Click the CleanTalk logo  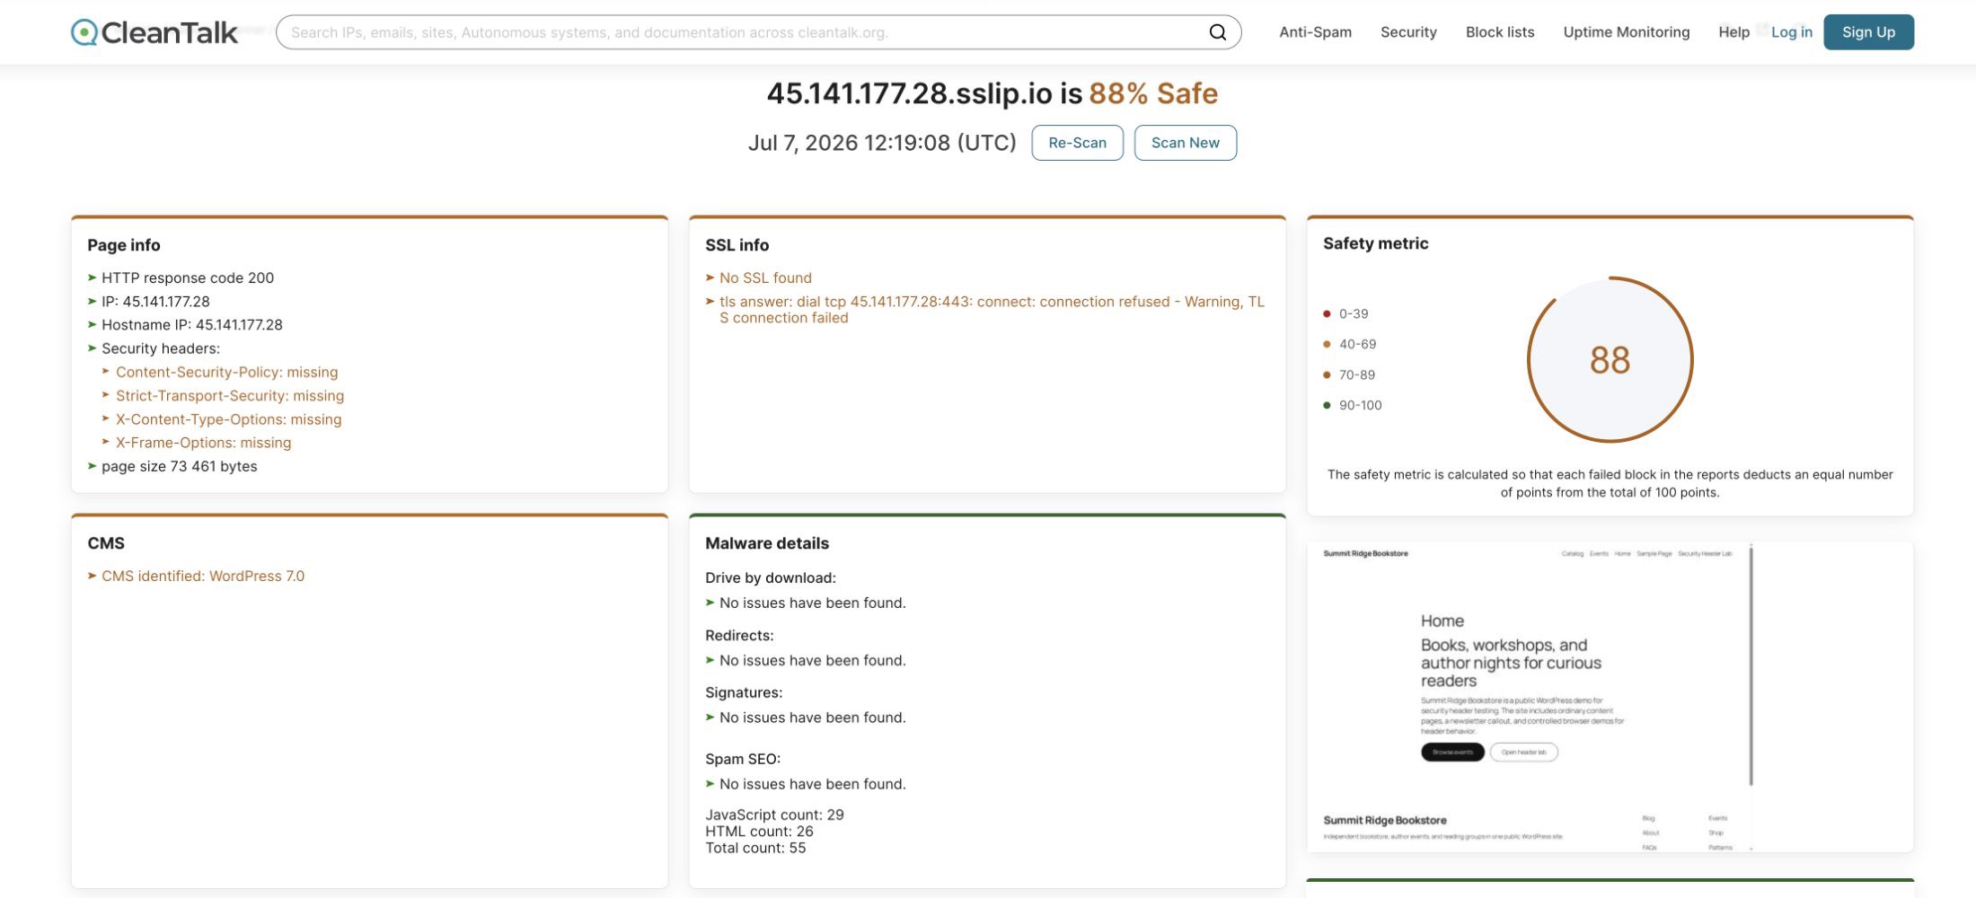click(x=154, y=32)
